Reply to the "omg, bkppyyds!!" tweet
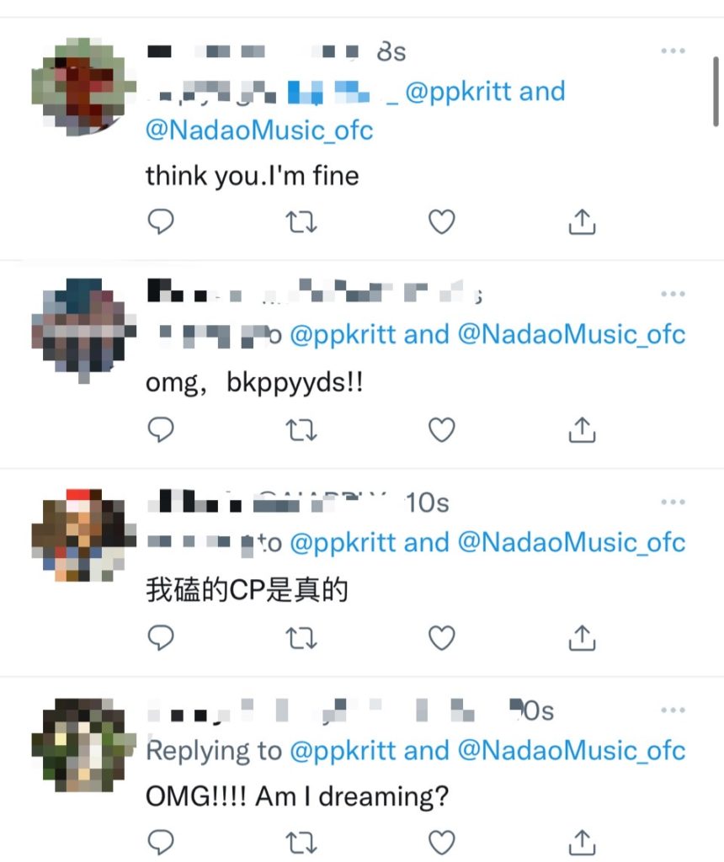 coord(161,430)
